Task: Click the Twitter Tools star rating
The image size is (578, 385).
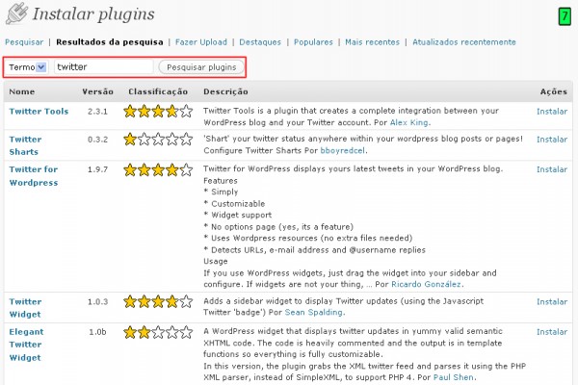Action: tap(158, 111)
